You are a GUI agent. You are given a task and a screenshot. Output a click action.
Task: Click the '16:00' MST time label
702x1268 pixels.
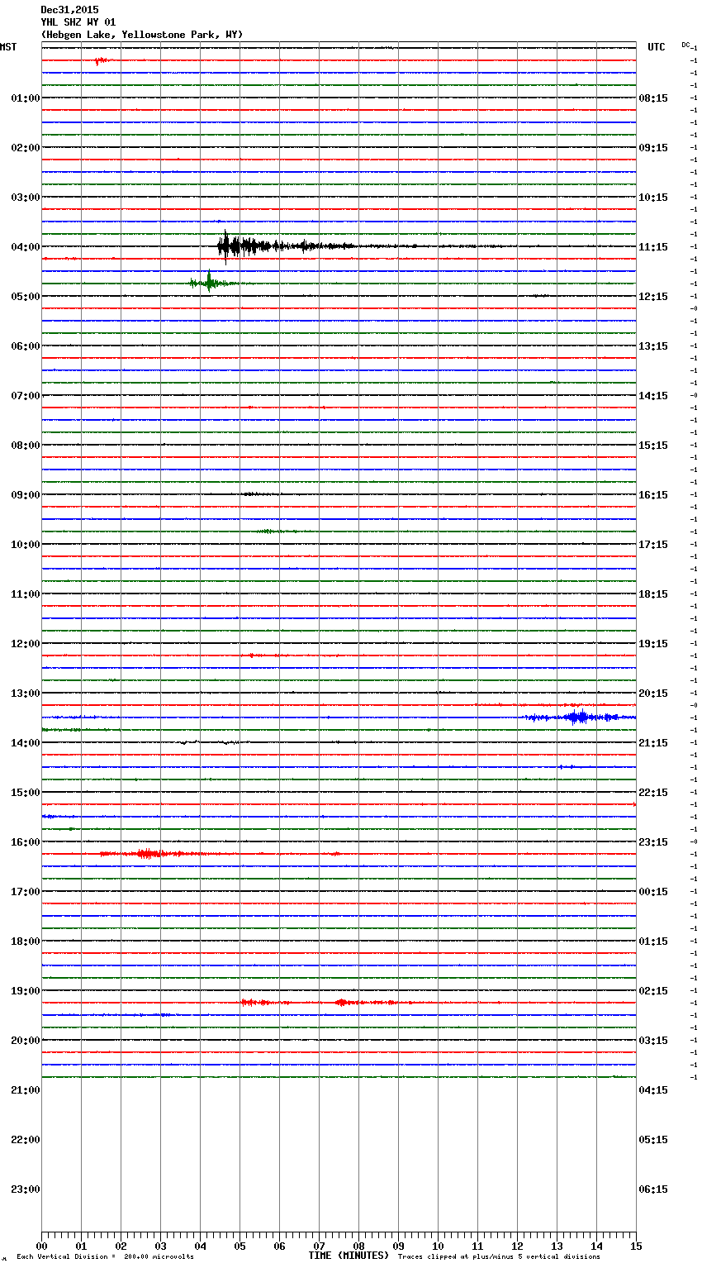[26, 842]
